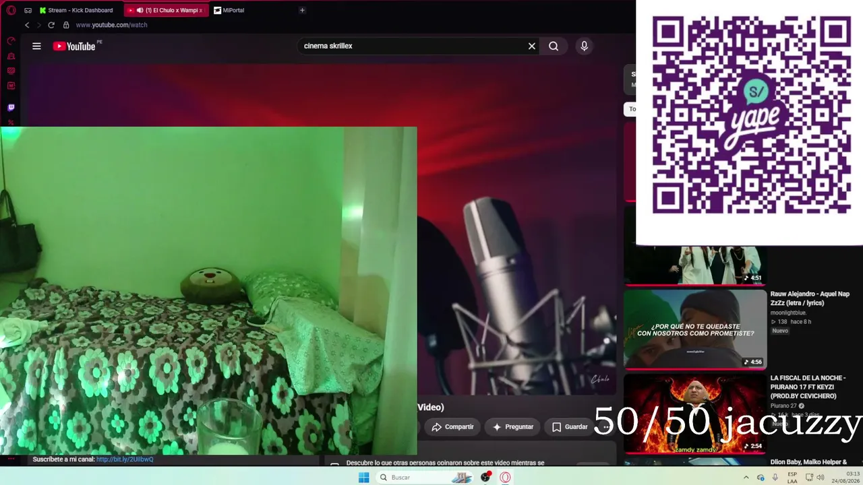This screenshot has width=863, height=485.
Task: Show hidden system tray icons
Action: 747,477
